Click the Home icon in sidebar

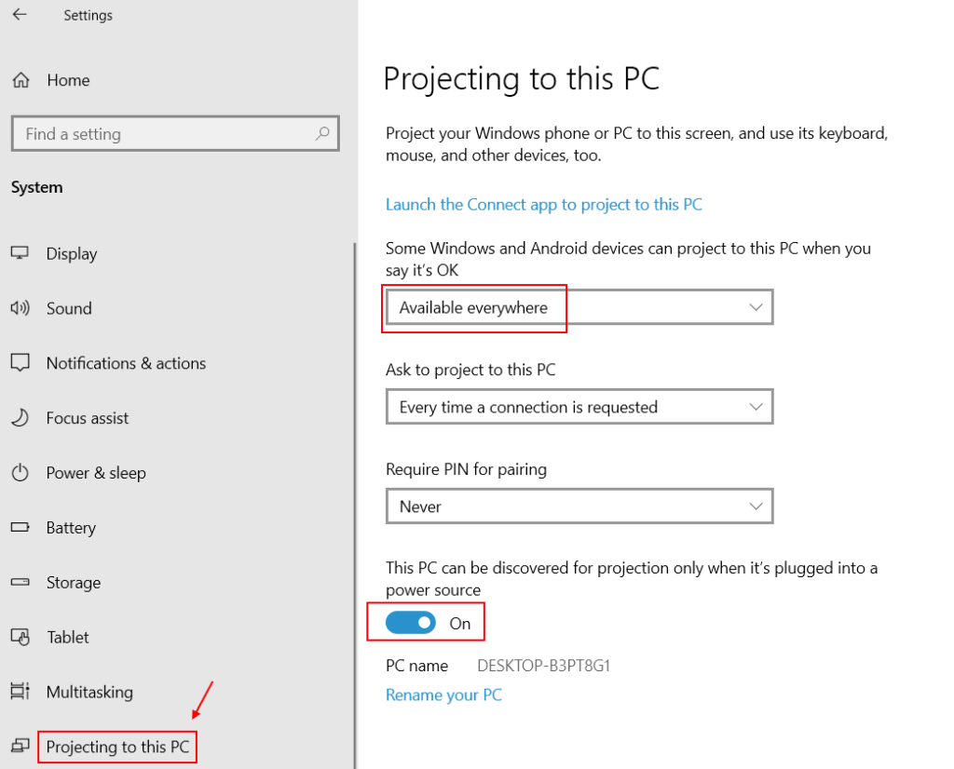(x=19, y=80)
